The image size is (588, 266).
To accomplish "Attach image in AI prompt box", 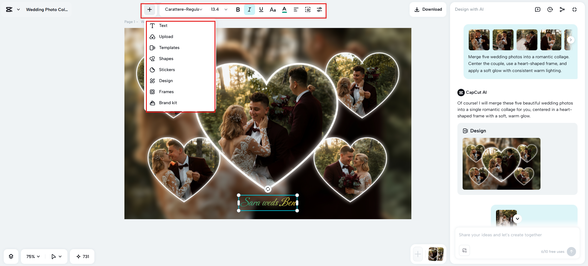I will point(464,250).
